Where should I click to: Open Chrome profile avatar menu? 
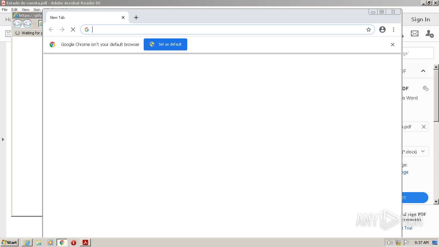point(382,30)
